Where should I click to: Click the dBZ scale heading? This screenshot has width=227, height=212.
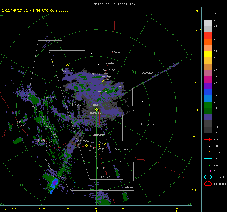[214, 13]
